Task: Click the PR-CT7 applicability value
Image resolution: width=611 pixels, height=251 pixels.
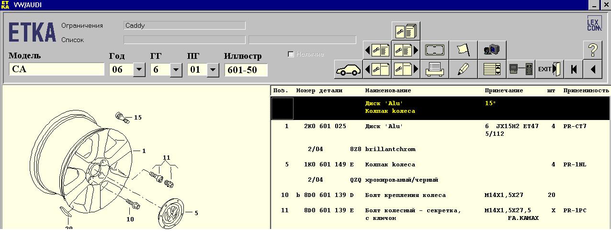Action: click(575, 126)
